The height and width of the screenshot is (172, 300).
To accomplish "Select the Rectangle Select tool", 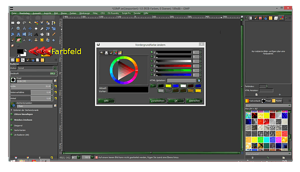I will pyautogui.click(x=13, y=23).
